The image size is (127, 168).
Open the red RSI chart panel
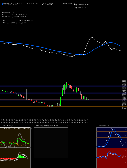[x=112, y=158]
